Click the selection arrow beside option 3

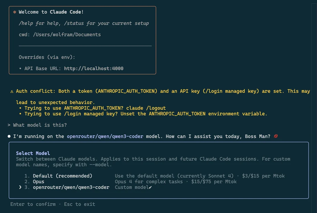coord(20,187)
